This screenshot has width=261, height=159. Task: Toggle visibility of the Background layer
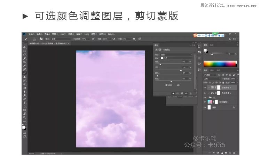205,108
